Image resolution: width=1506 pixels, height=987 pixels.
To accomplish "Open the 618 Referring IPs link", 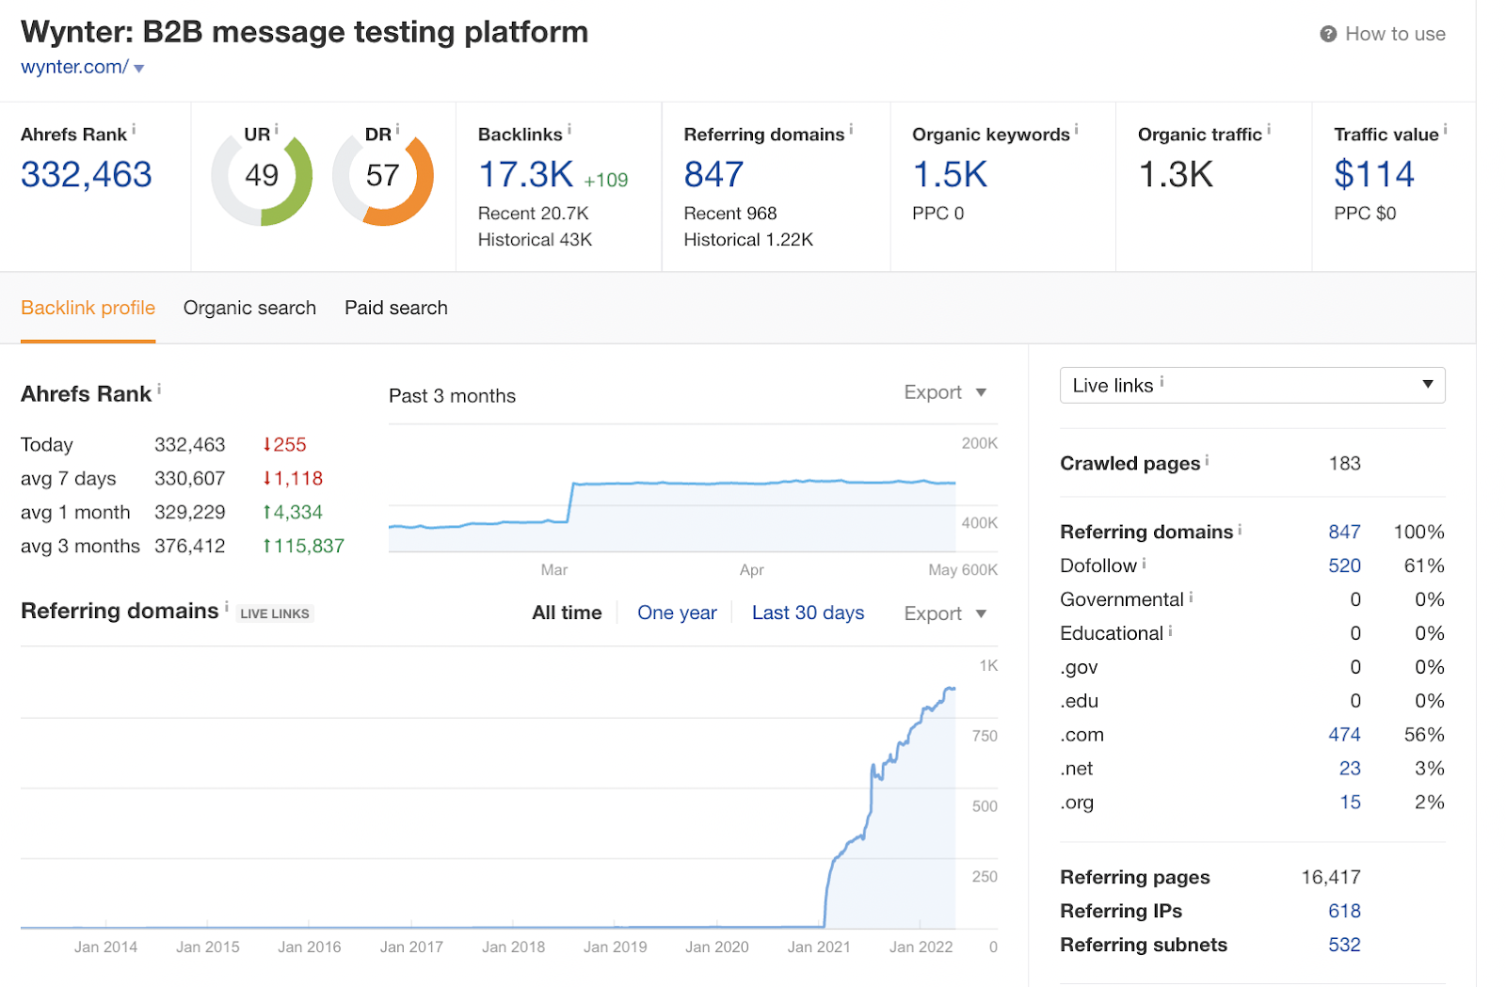I will point(1344,911).
